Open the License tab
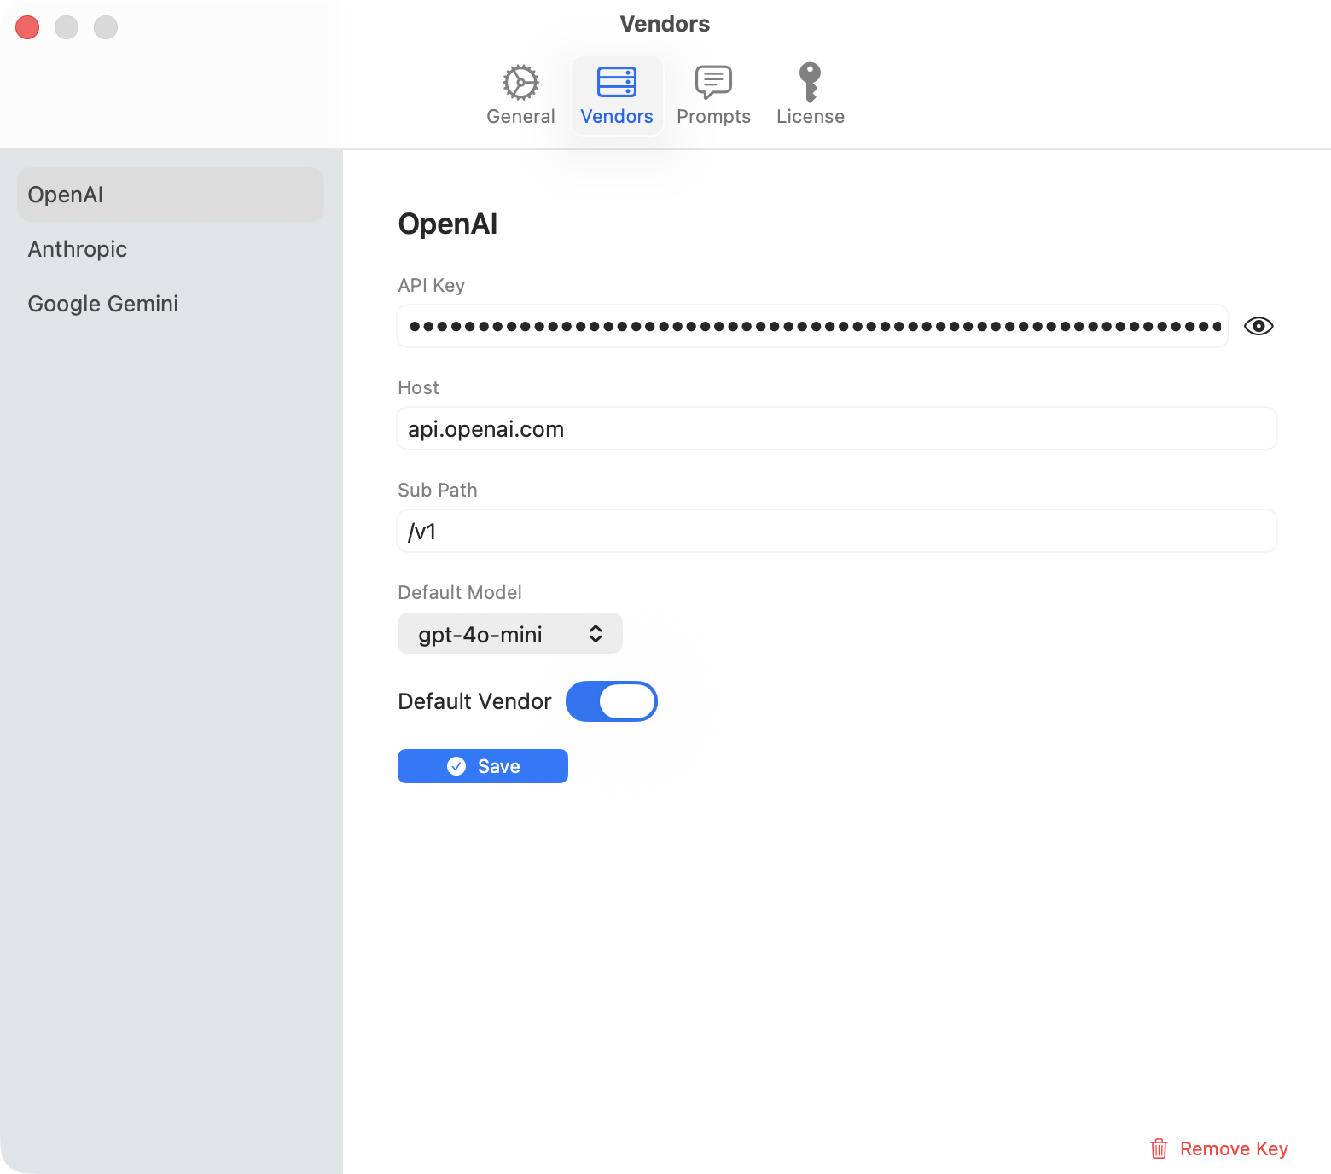The image size is (1331, 1174). click(809, 94)
